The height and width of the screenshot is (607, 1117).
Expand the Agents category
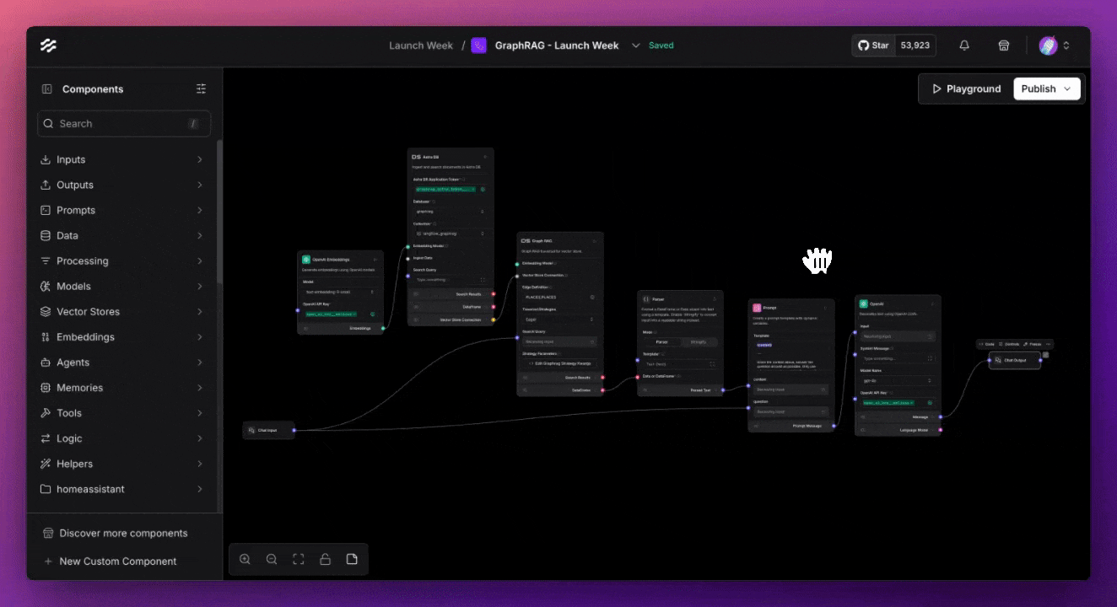click(124, 363)
